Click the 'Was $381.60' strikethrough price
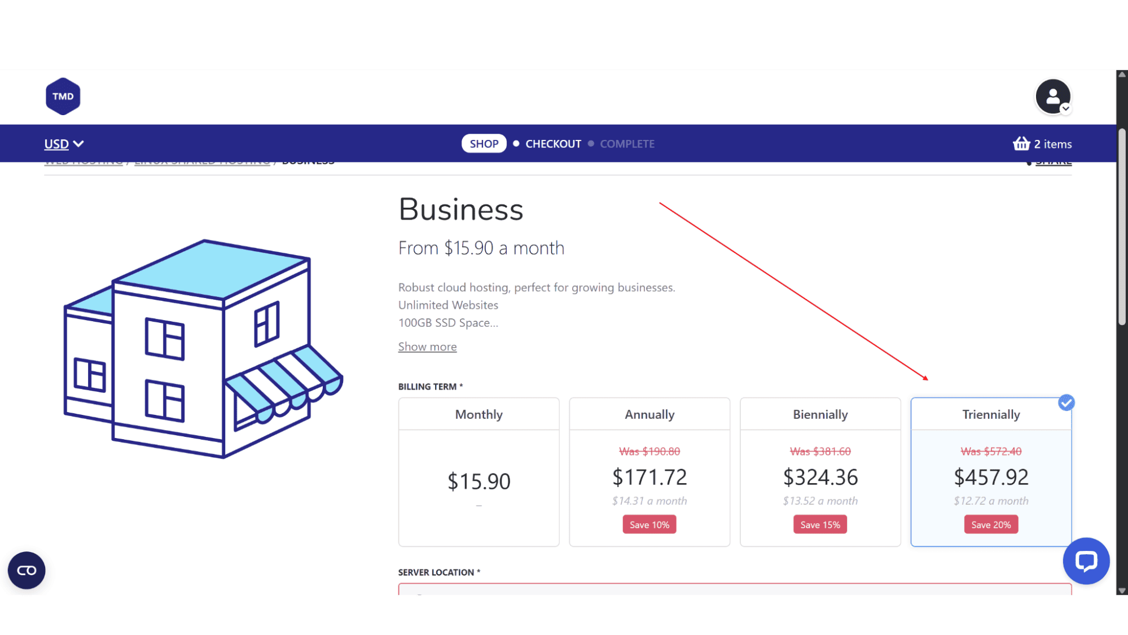Image resolution: width=1128 pixels, height=635 pixels. [820, 451]
